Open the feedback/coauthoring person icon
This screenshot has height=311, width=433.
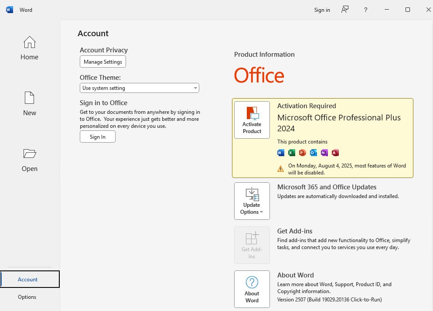point(345,10)
